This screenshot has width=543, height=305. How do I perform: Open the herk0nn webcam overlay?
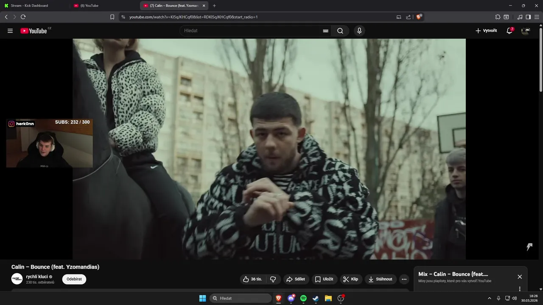(x=49, y=143)
